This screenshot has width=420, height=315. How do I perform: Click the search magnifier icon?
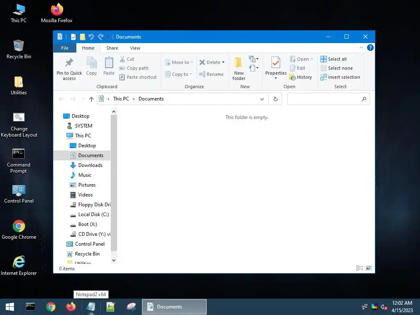364,99
